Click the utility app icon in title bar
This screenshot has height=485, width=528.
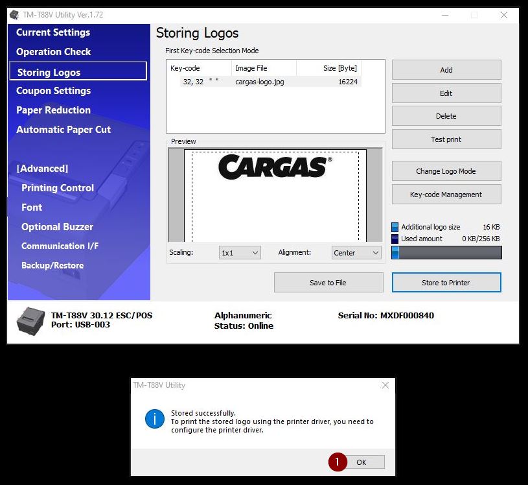(14, 15)
